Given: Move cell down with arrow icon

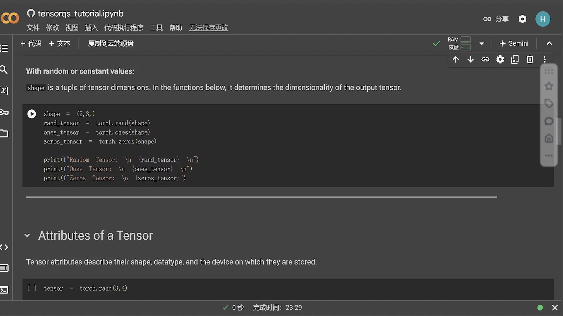Looking at the screenshot, I should [x=471, y=60].
